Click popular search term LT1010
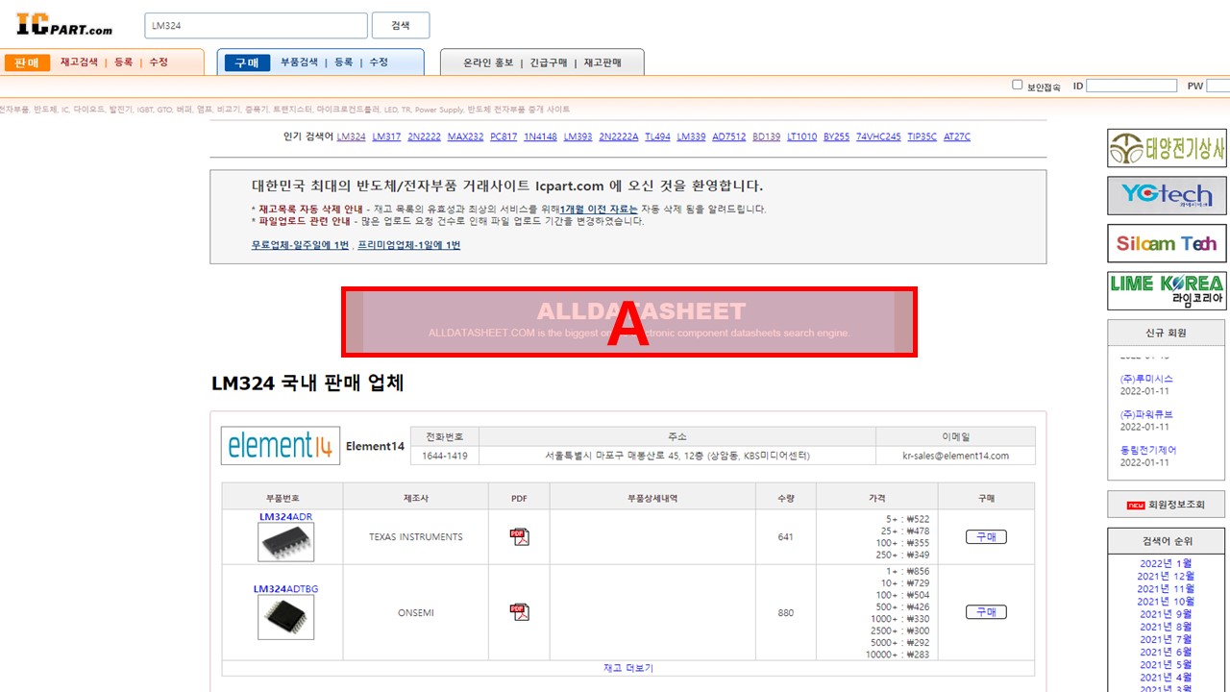 pos(801,136)
